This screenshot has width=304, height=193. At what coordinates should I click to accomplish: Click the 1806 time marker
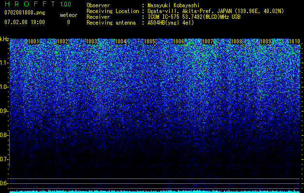(178, 41)
